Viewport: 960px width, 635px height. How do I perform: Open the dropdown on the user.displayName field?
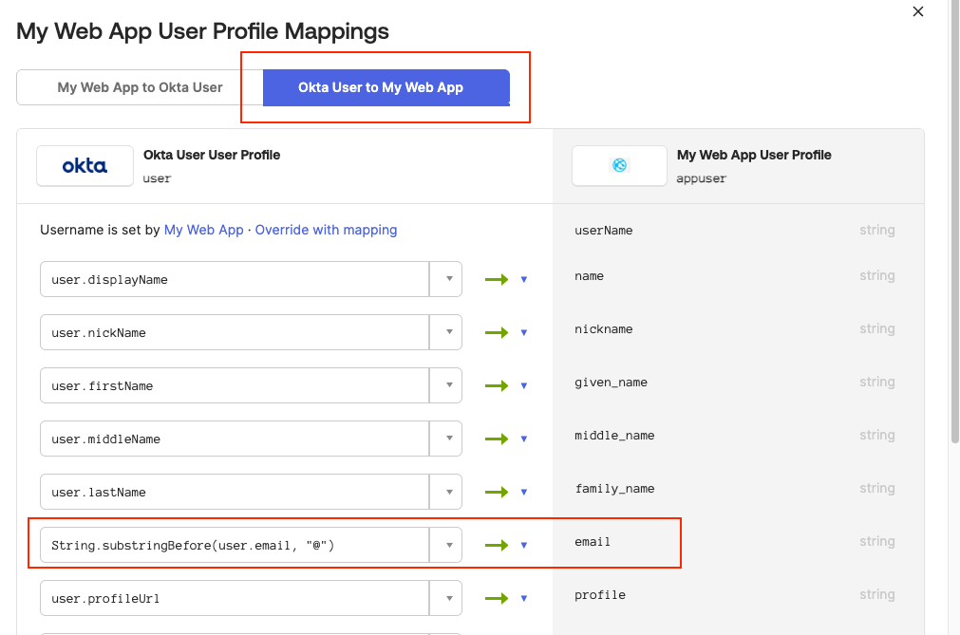click(x=446, y=279)
